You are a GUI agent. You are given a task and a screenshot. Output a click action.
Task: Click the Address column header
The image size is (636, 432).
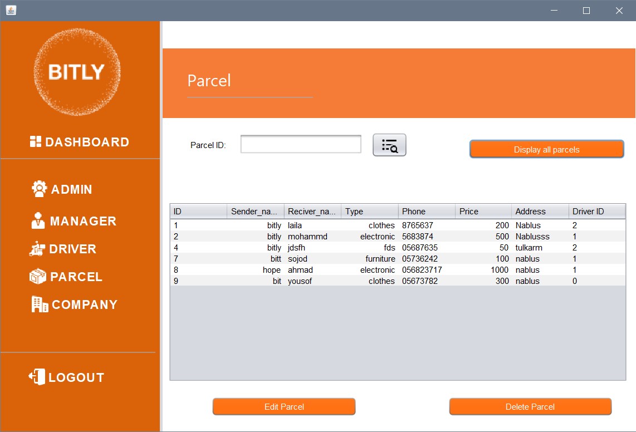pyautogui.click(x=540, y=212)
